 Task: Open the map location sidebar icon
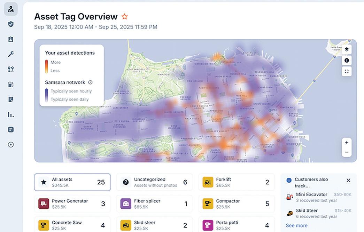[x=11, y=9]
